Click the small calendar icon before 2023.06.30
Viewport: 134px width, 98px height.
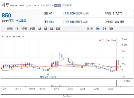click(27, 6)
